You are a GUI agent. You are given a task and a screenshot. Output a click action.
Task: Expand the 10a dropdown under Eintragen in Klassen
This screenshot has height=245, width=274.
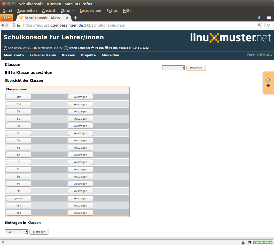coord(16,232)
